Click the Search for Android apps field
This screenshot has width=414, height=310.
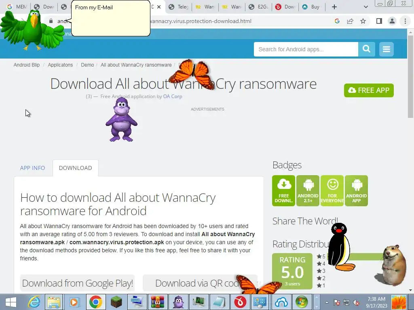(306, 49)
